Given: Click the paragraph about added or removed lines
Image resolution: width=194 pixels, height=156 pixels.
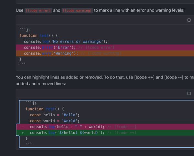Looking at the screenshot, I should coord(105,80).
